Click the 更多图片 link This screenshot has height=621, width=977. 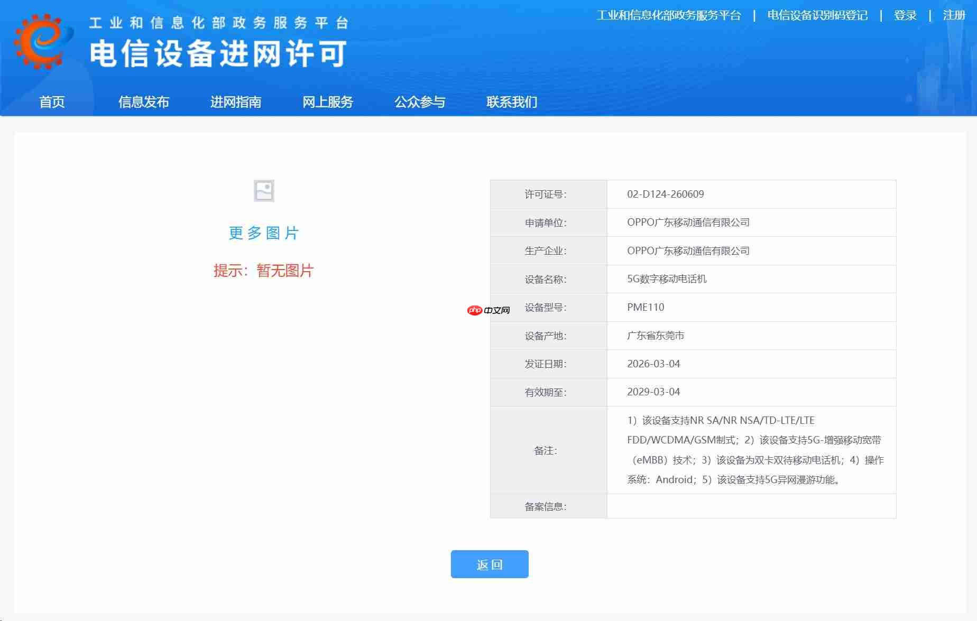coord(264,233)
